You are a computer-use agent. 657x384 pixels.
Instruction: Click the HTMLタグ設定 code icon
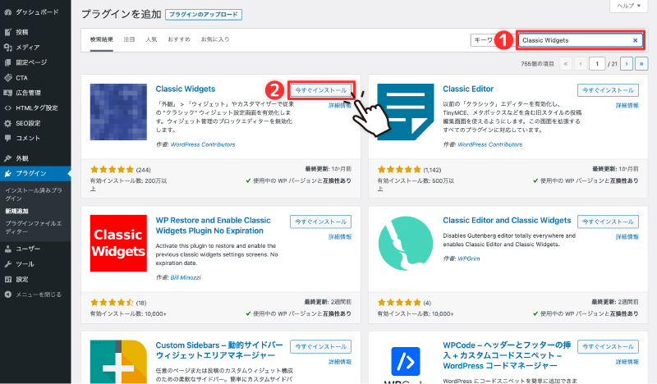click(x=7, y=107)
